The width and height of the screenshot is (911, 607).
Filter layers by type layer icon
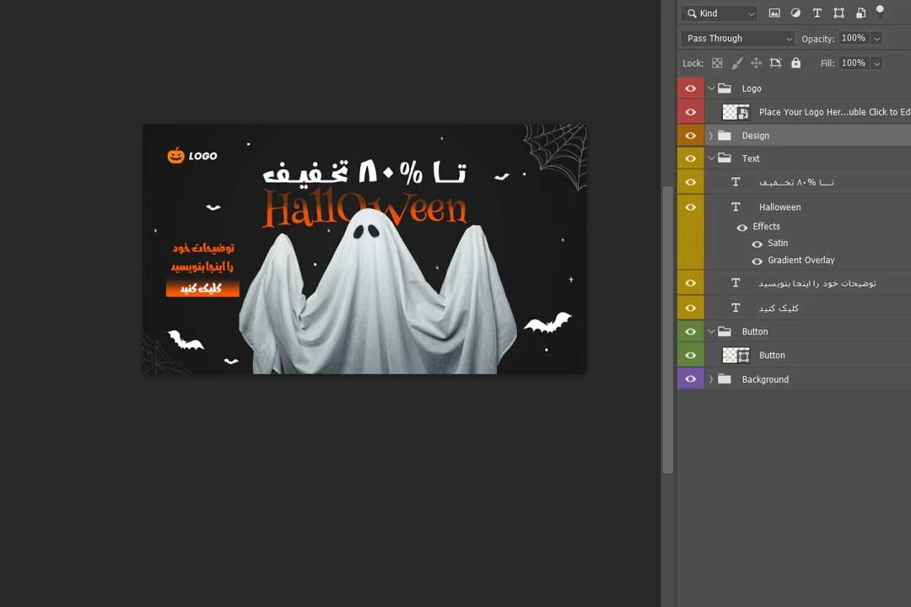tap(817, 13)
